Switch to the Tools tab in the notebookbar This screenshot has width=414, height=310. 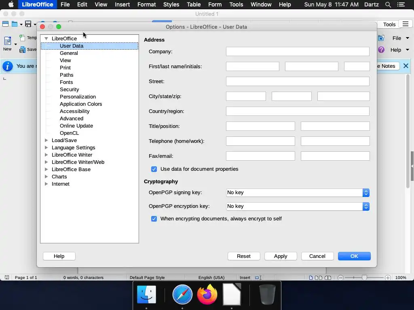click(389, 24)
